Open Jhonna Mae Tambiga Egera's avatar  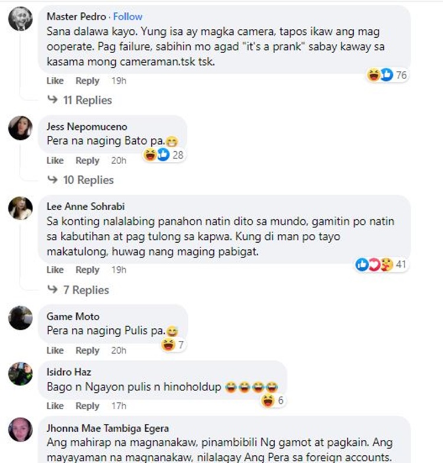click(x=20, y=430)
